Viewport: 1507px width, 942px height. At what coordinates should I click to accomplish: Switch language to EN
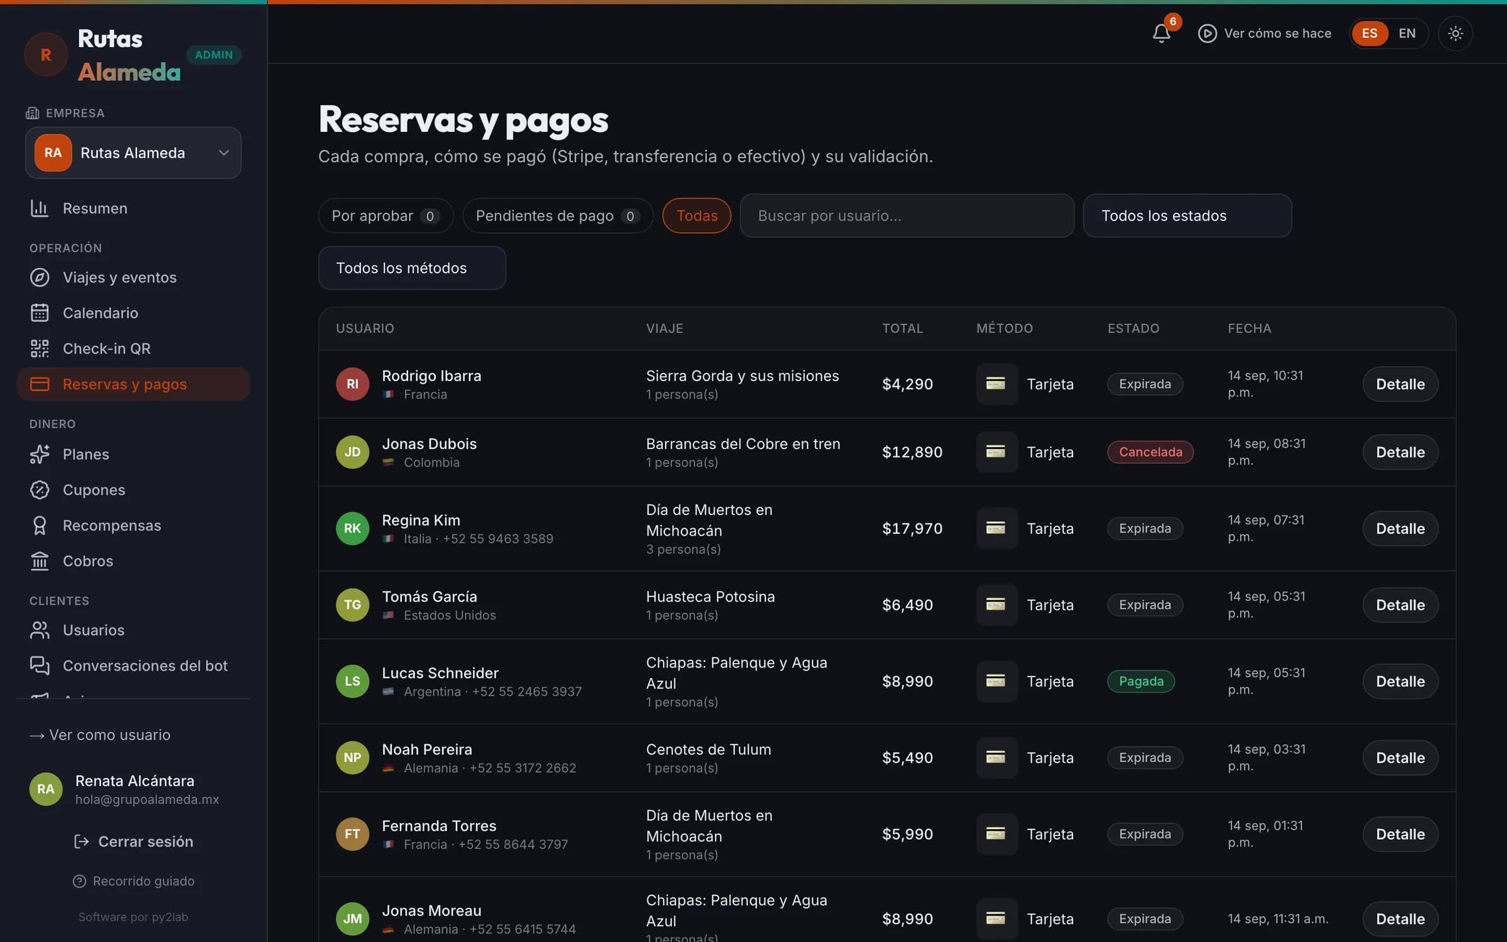(x=1407, y=33)
